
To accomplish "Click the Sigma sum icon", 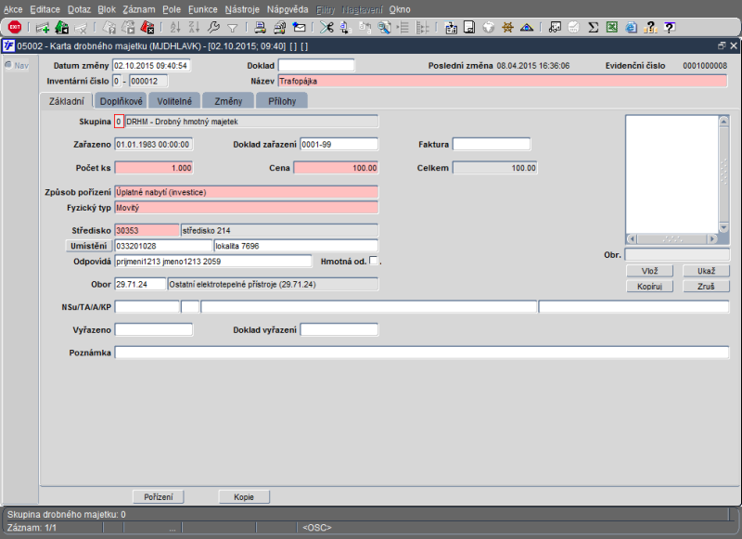I will click(593, 28).
